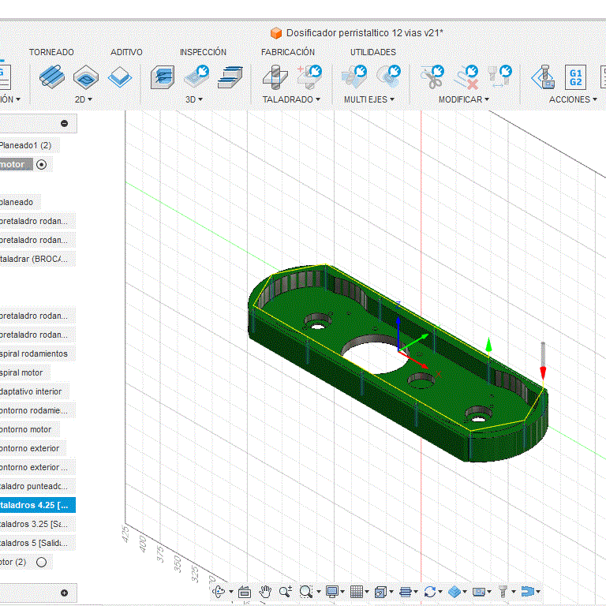Open the MULTI EJES dropdown menu
Image resolution: width=606 pixels, height=606 pixels.
pyautogui.click(x=369, y=99)
